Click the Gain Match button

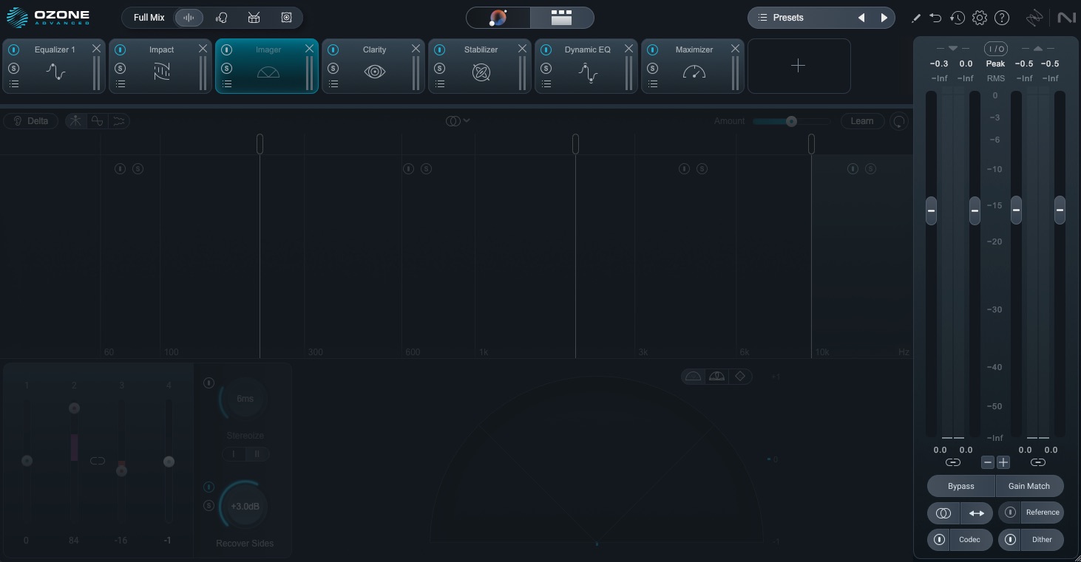pos(1029,486)
